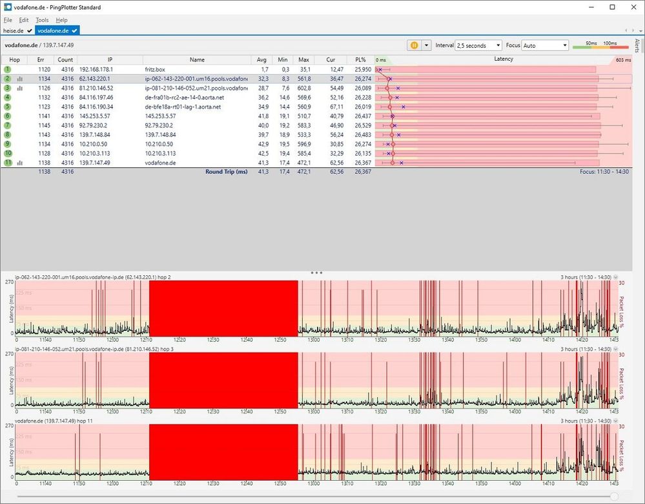645x504 pixels.
Task: Click the checkmark on the vodafone.de tab
Action: point(74,31)
